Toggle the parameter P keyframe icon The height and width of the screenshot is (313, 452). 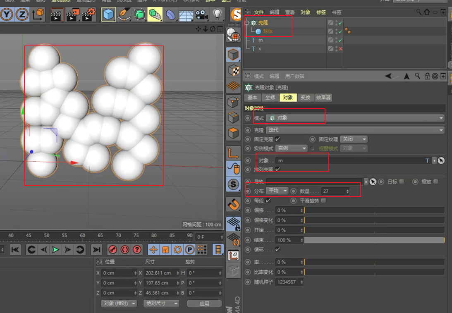tap(190, 250)
